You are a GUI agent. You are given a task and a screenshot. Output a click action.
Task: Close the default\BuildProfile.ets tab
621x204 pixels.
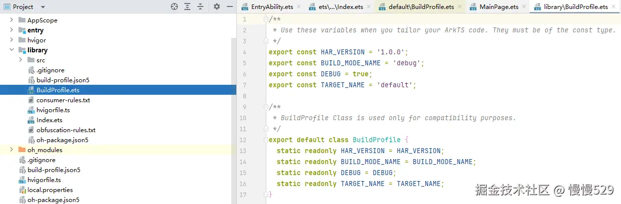tap(459, 6)
